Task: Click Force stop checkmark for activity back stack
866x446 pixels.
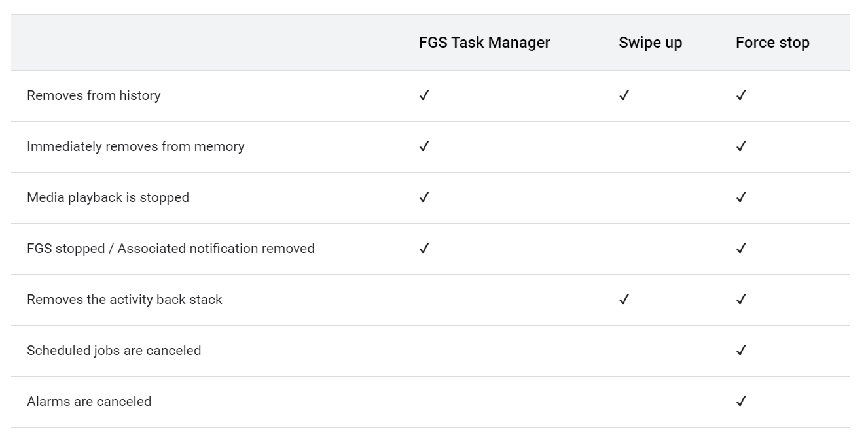Action: coord(741,300)
